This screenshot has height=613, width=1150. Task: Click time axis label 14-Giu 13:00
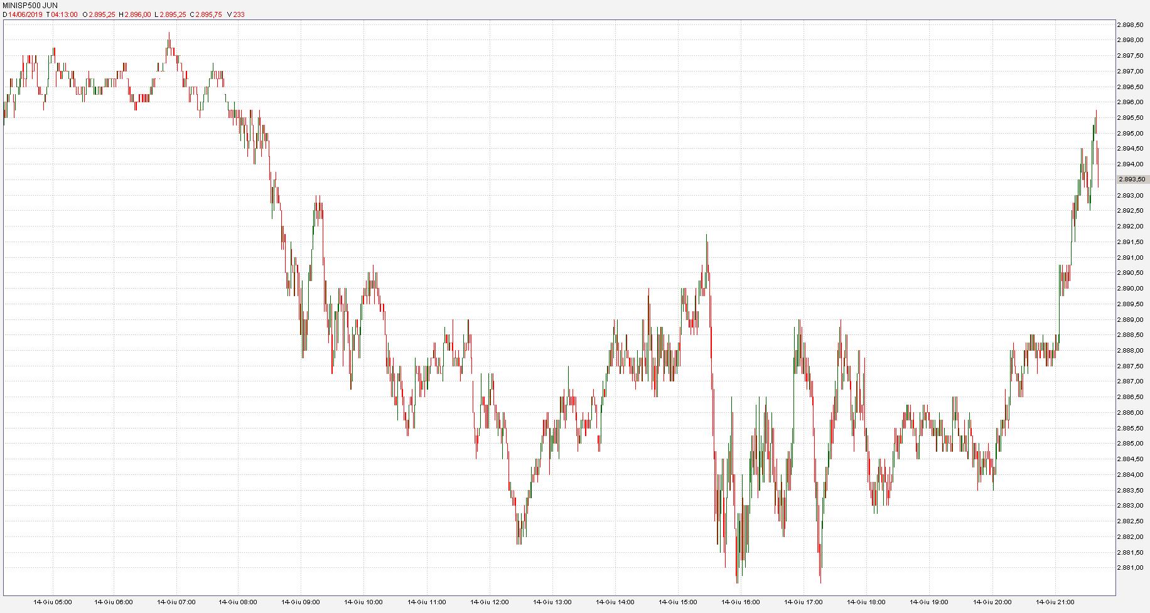pyautogui.click(x=552, y=602)
